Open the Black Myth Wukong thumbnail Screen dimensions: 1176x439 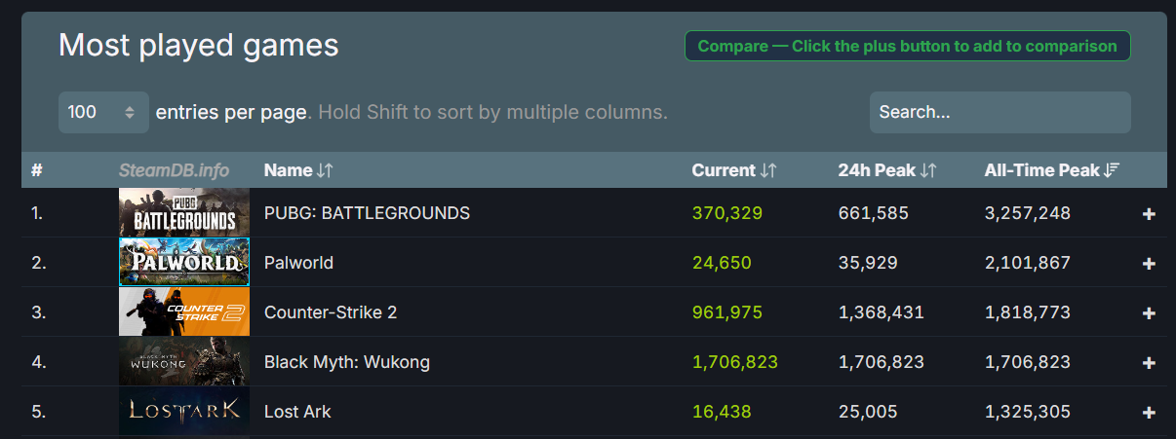click(184, 362)
